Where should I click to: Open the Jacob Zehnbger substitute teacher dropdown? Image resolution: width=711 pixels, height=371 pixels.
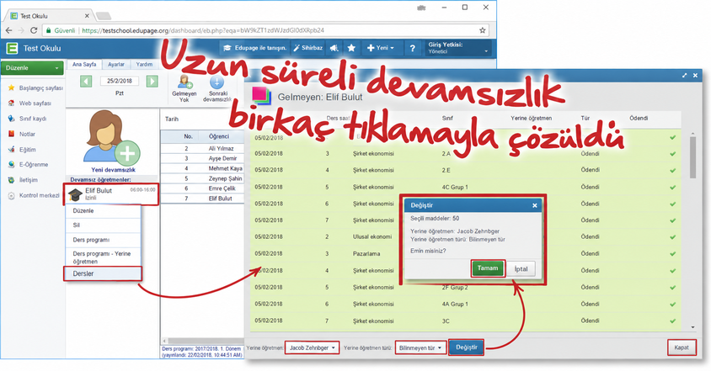pos(312,348)
